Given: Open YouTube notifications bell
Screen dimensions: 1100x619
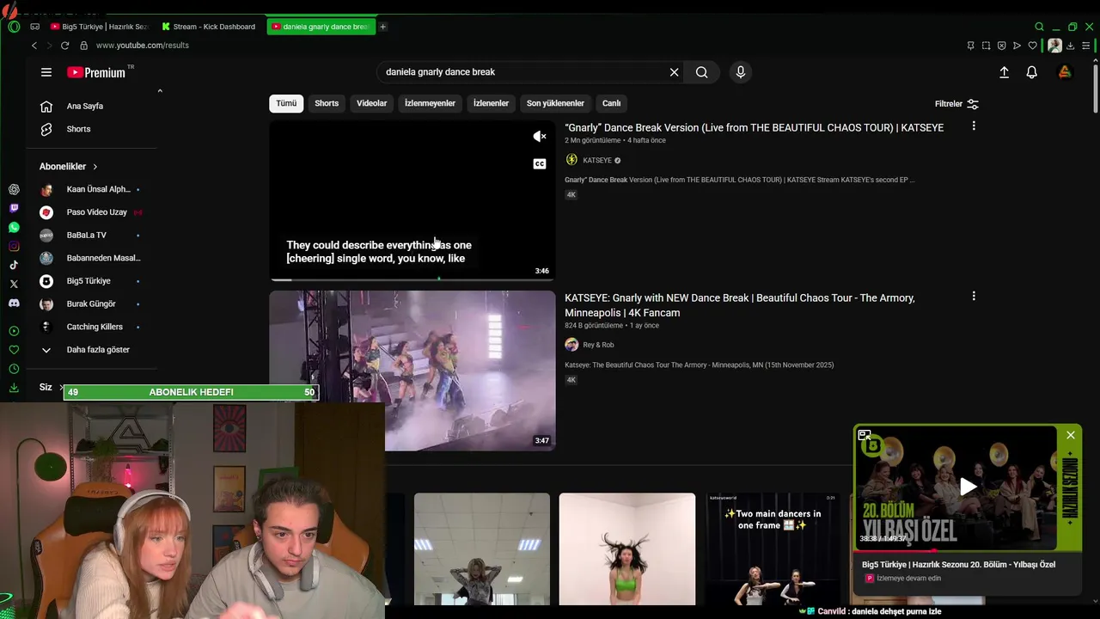Looking at the screenshot, I should (1032, 72).
